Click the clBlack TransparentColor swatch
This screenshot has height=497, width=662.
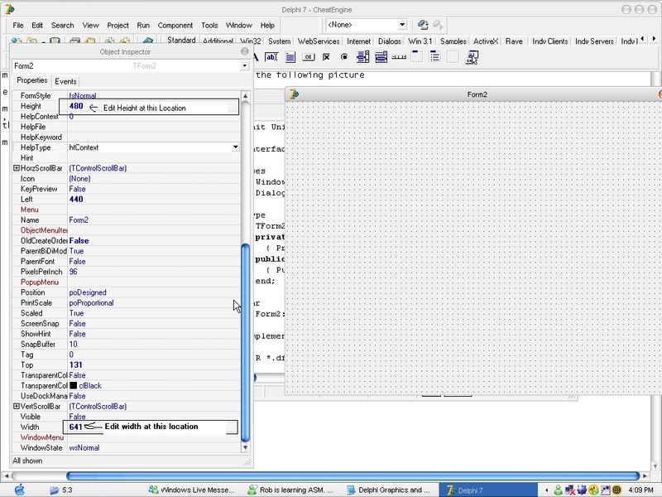74,386
